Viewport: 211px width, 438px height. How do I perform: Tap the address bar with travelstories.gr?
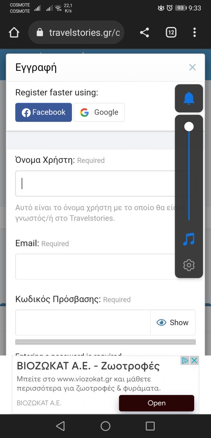(x=76, y=32)
